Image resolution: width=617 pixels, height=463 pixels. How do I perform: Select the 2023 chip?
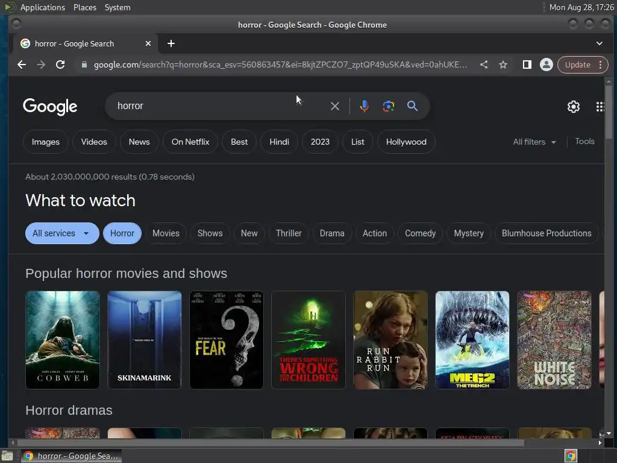pyautogui.click(x=320, y=142)
